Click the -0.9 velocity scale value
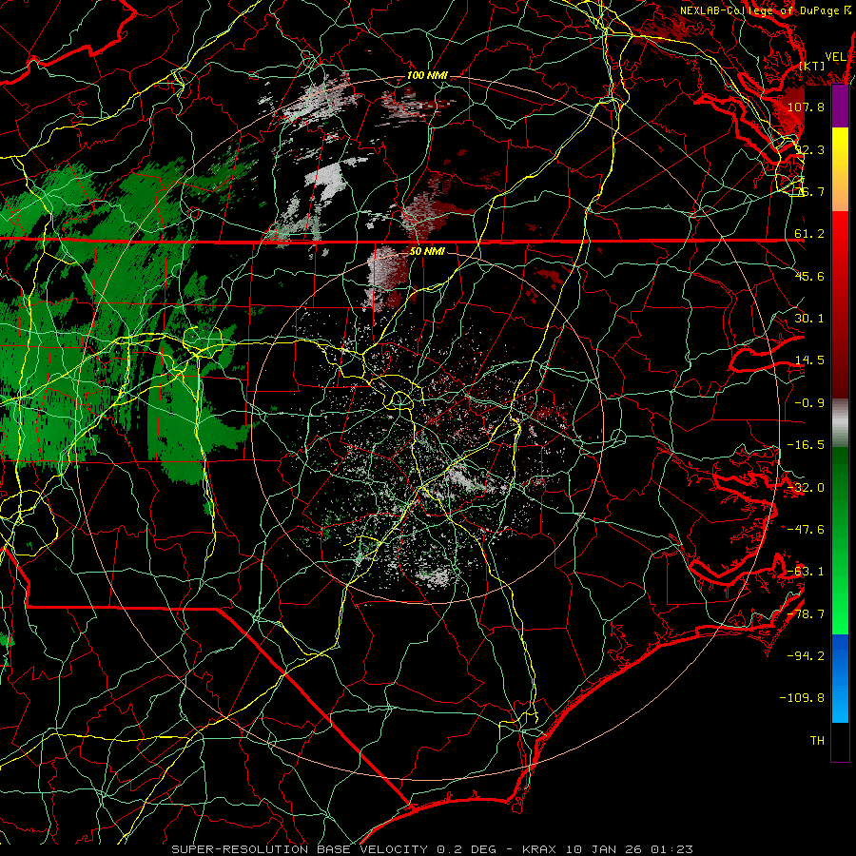This screenshot has width=856, height=856. [x=809, y=403]
